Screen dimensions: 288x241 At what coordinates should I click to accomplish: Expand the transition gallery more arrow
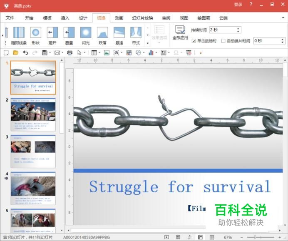148,43
